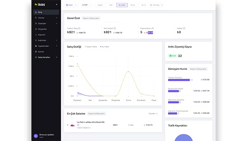Screen dimensions: 247x141
Task: Click the Ödemeye Ulaşanlar funnel bar
Action: pyautogui.click(x=173, y=102)
